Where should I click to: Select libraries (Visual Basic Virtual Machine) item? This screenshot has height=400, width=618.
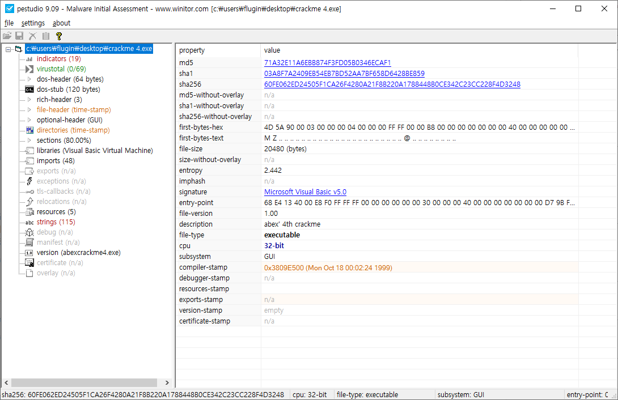tap(95, 151)
